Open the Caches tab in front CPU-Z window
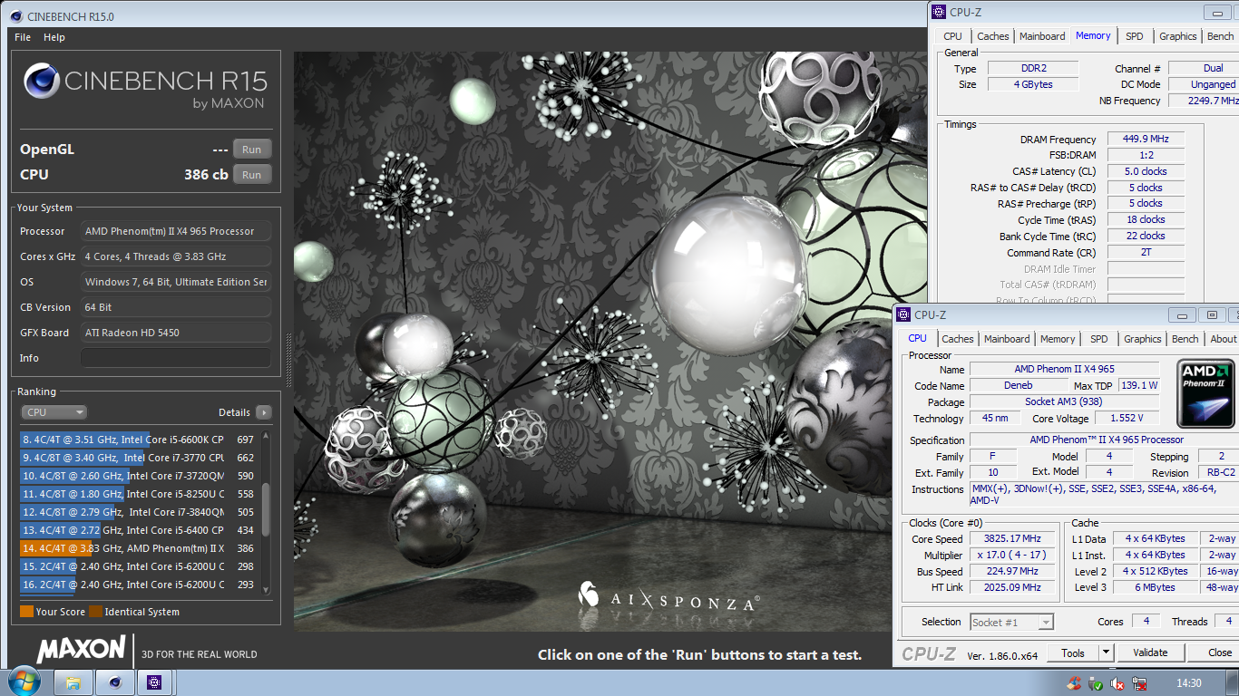Viewport: 1239px width, 696px height. [x=958, y=339]
